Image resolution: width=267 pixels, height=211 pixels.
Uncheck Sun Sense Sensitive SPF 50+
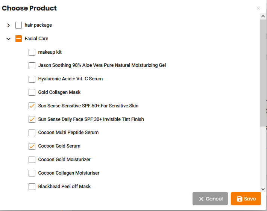click(32, 106)
